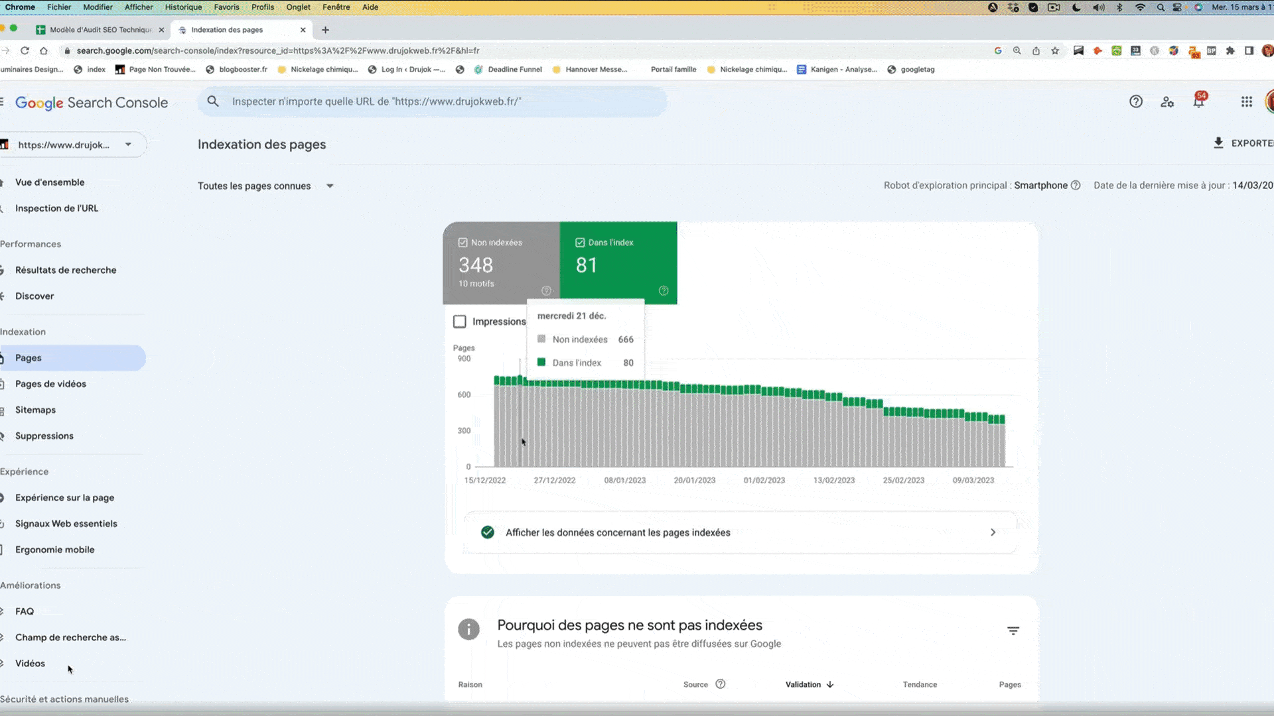The image size is (1274, 716).
Task: Go to the browser home icon
Action: [x=44, y=50]
